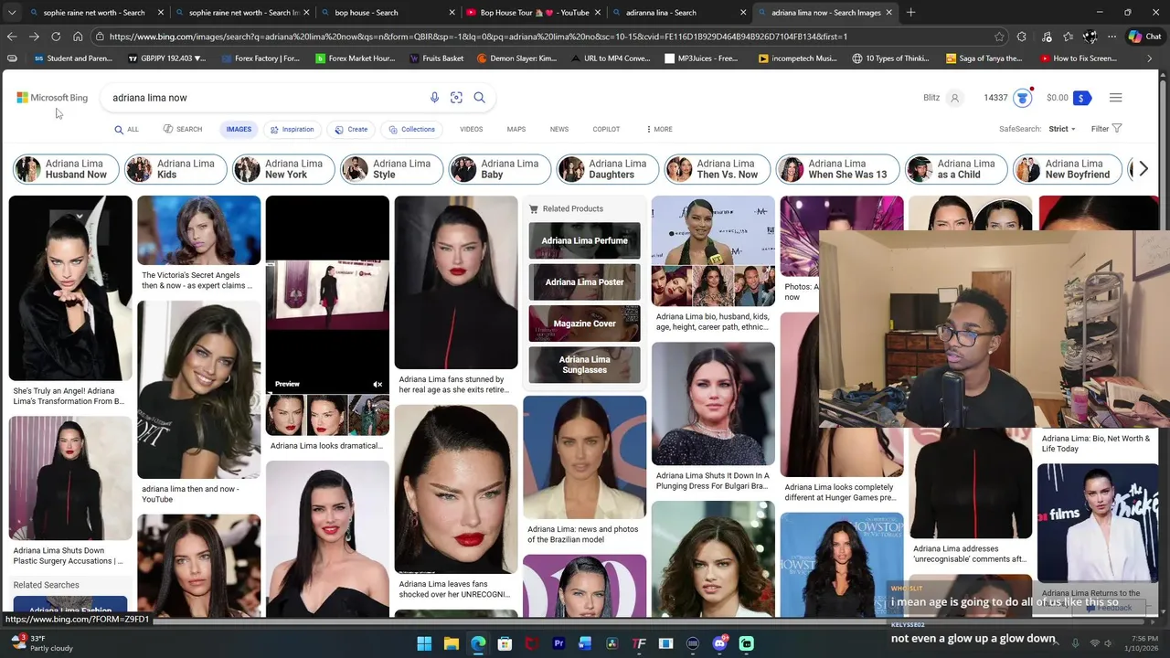Expand the MORE menu in search nav
The height and width of the screenshot is (658, 1170).
(x=659, y=129)
